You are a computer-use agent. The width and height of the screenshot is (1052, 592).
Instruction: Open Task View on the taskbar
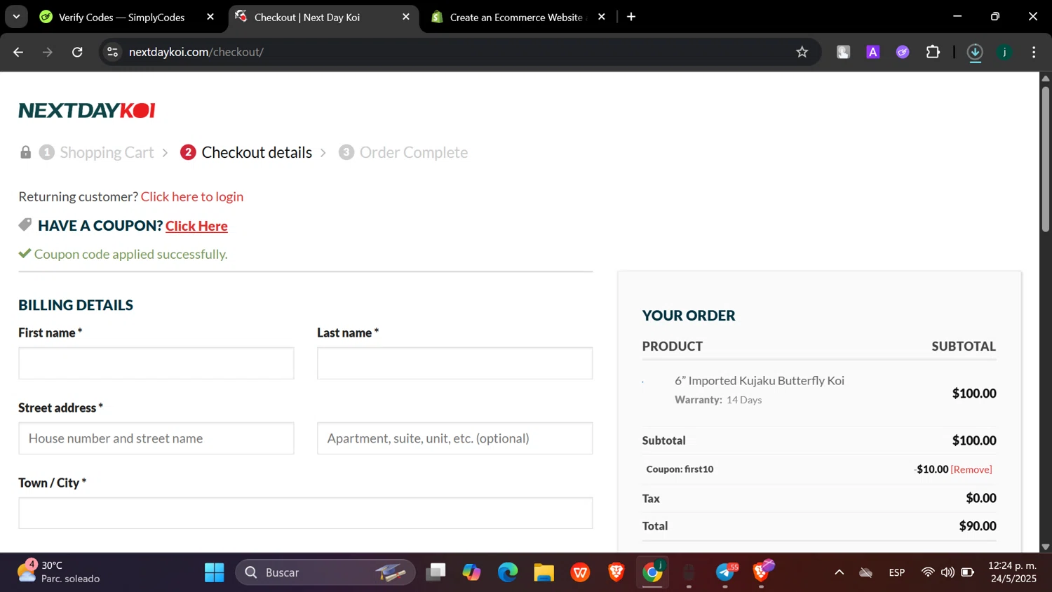436,572
